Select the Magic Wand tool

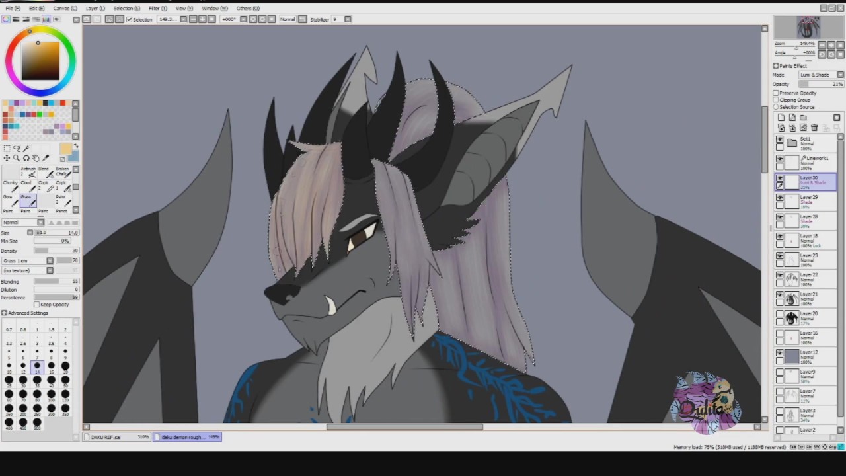coord(26,149)
